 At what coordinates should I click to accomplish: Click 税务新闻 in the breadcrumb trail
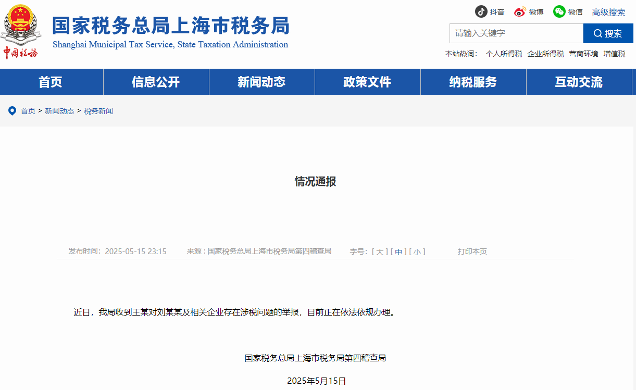coord(98,111)
